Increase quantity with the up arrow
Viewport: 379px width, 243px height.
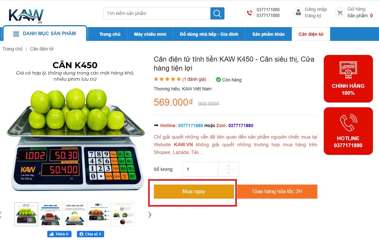tap(228, 166)
